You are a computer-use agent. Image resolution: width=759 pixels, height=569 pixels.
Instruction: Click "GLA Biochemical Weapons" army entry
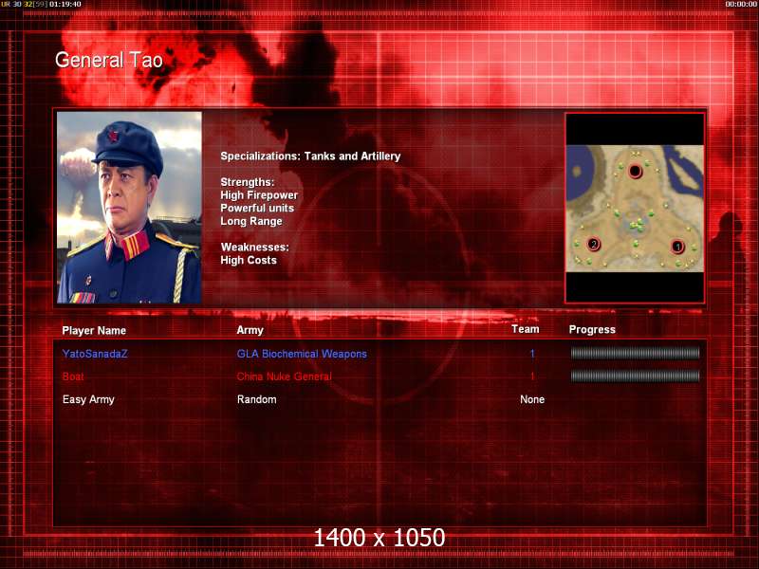pos(302,354)
